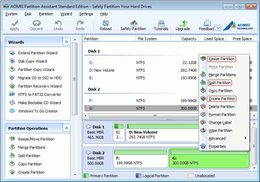Click the Upgrade toolbar icon
Screen dimensions: 260x182
[x=183, y=23]
